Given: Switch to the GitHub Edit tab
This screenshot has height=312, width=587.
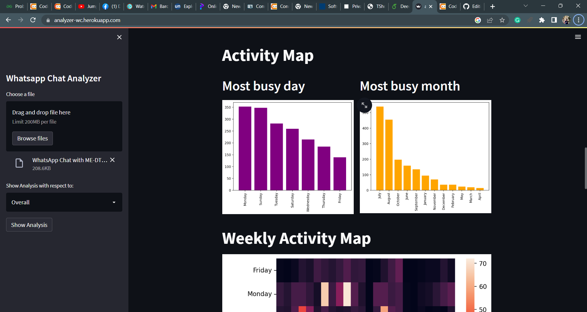Looking at the screenshot, I should 472,6.
